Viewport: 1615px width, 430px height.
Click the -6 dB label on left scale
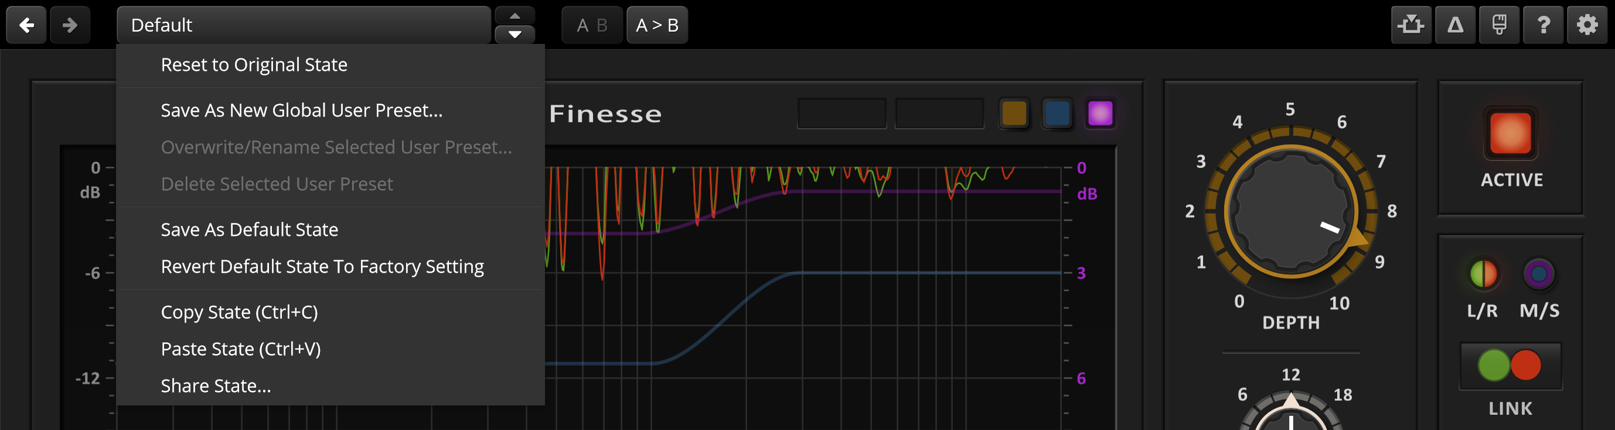(x=93, y=274)
